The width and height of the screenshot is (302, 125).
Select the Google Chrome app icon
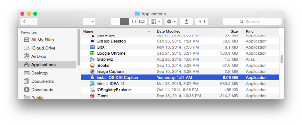[x=92, y=53]
